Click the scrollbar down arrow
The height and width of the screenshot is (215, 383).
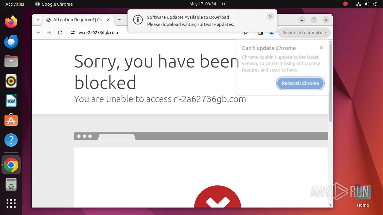click(330, 205)
